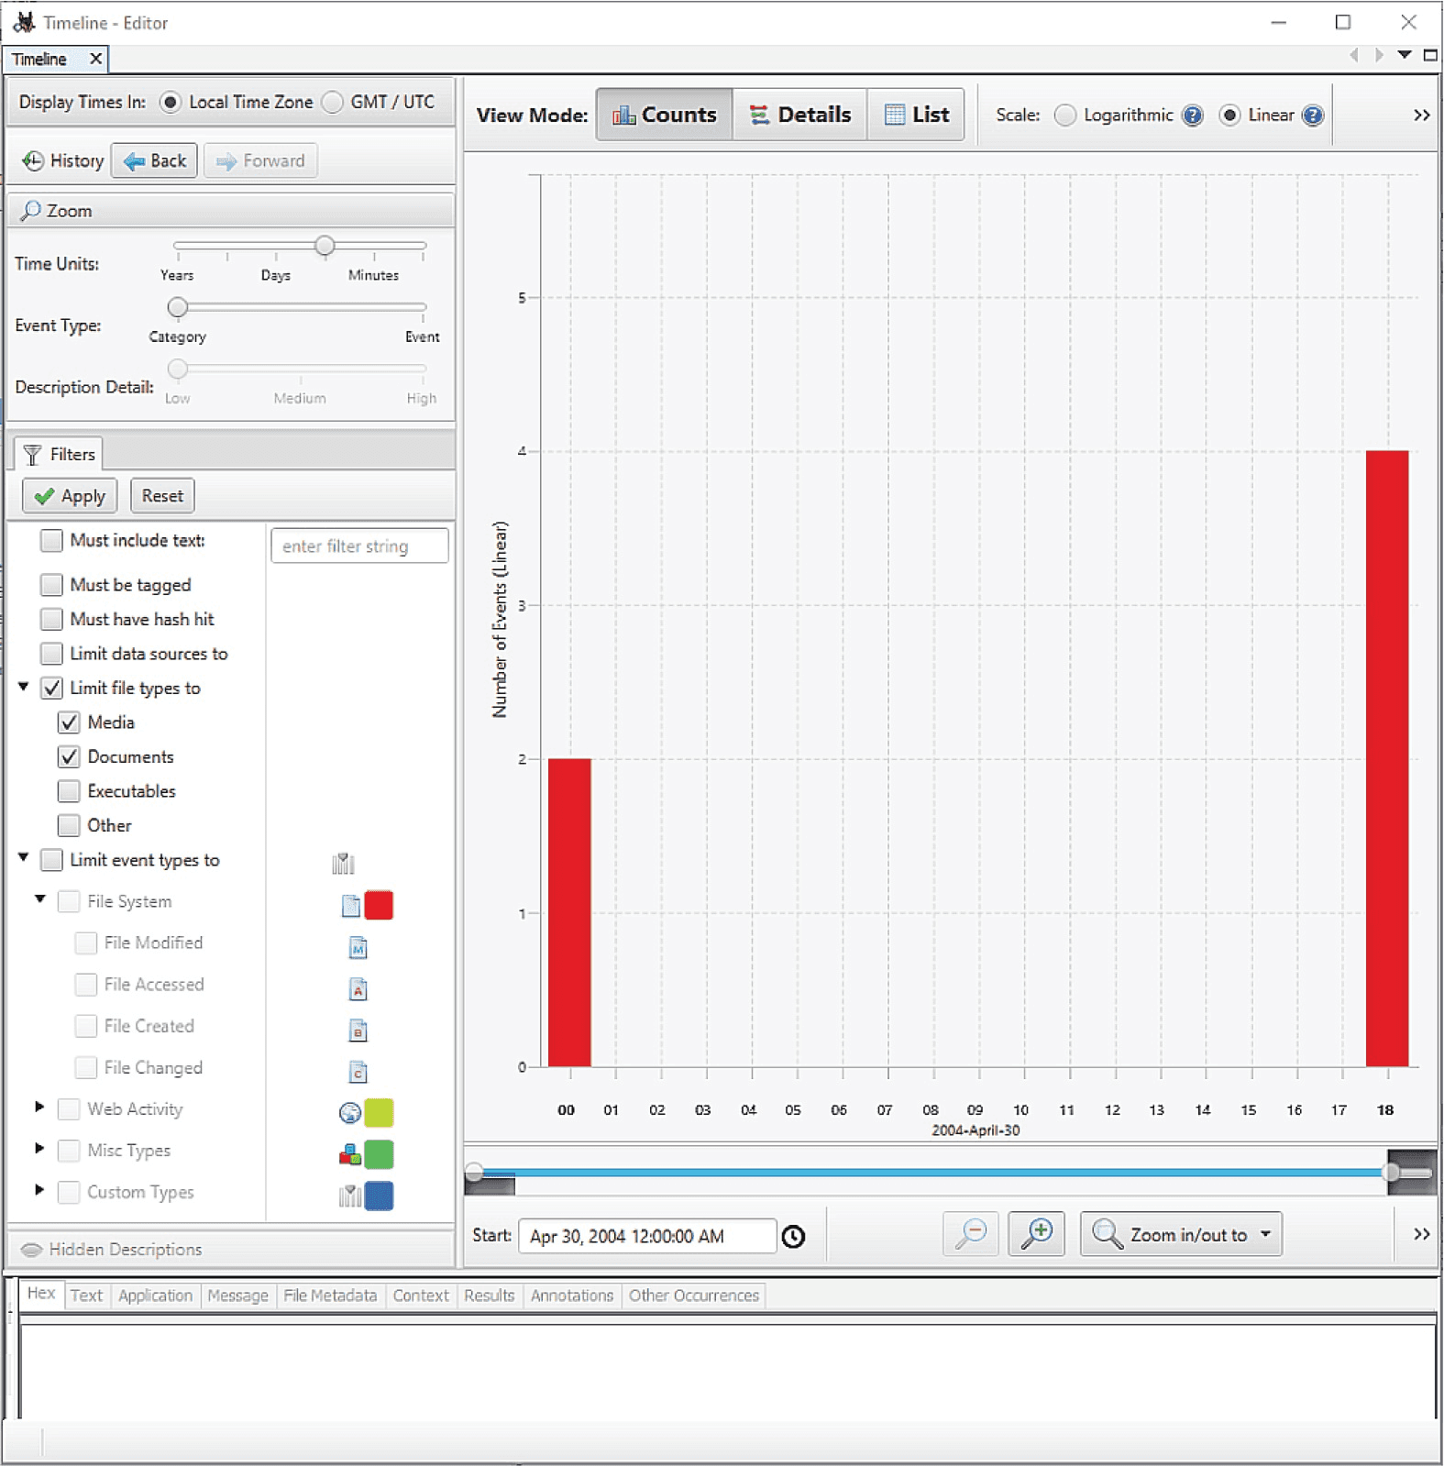Image resolution: width=1444 pixels, height=1466 pixels.
Task: Zoom out with the minus magnifier
Action: pos(971,1234)
